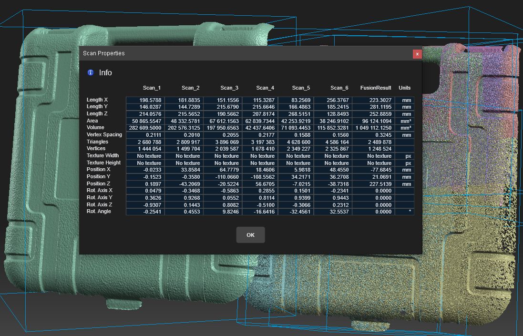The image size is (523, 336).
Task: Select Scan_3 Texture Width 'No texture' cell
Action: (226, 156)
